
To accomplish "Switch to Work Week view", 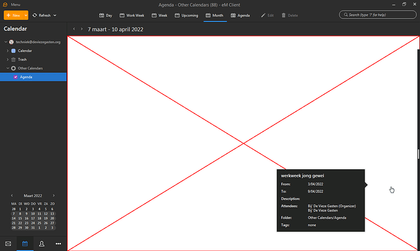I will (x=132, y=15).
